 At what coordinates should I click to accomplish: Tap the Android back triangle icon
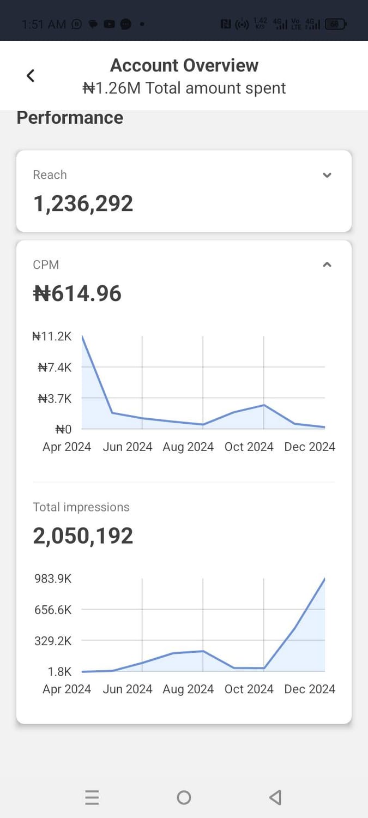(x=275, y=797)
